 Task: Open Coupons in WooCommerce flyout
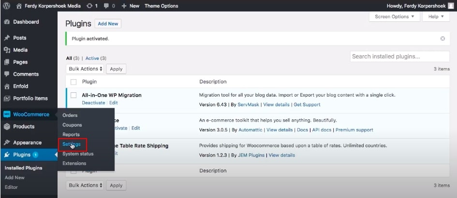pyautogui.click(x=72, y=125)
